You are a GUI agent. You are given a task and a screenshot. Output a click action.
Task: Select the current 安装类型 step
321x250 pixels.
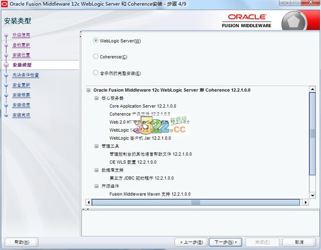(22, 65)
